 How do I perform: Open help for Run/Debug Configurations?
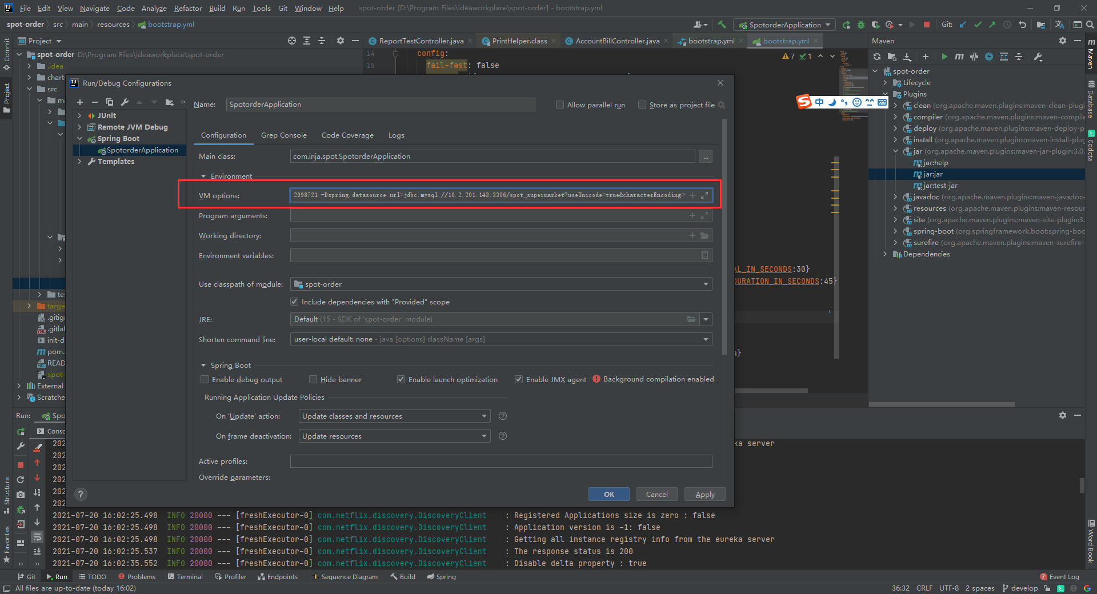click(81, 495)
